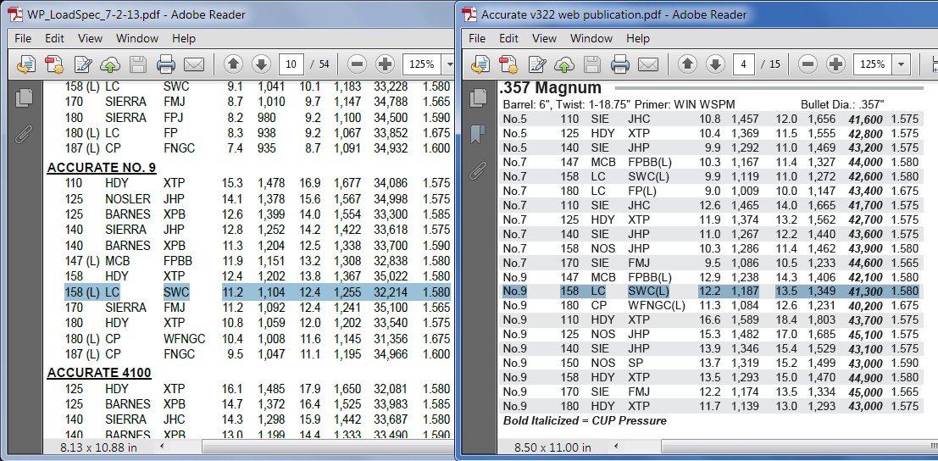Open Help menu in WP_LoadSpec window
This screenshot has width=938, height=461.
(183, 38)
